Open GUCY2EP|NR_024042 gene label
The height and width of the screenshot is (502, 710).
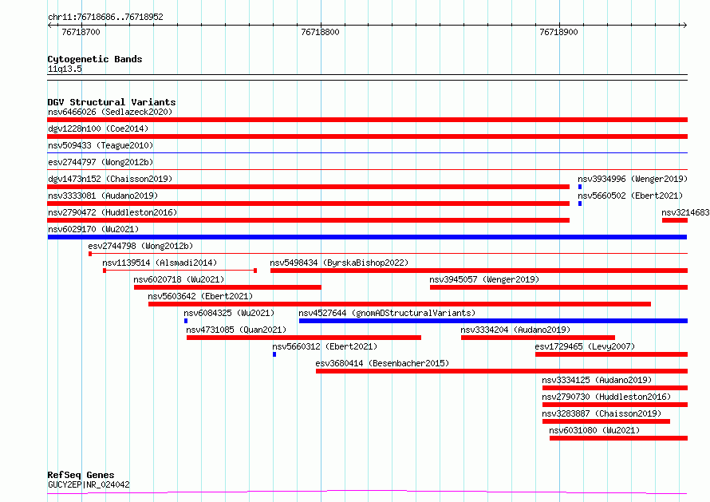(89, 484)
